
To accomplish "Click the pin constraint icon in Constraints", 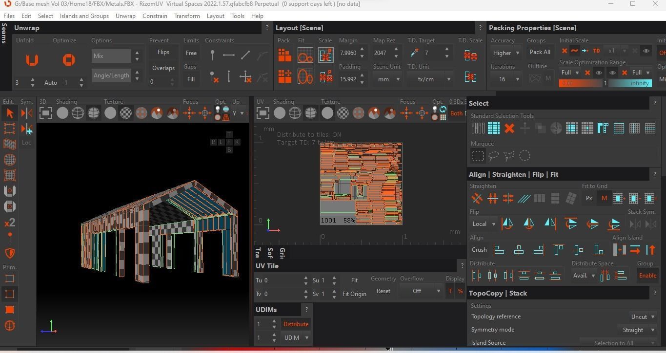I will click(212, 55).
